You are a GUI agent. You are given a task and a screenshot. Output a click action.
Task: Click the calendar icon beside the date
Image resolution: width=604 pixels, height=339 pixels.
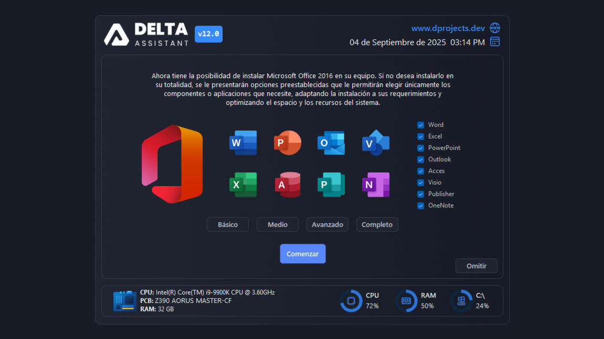[495, 42]
